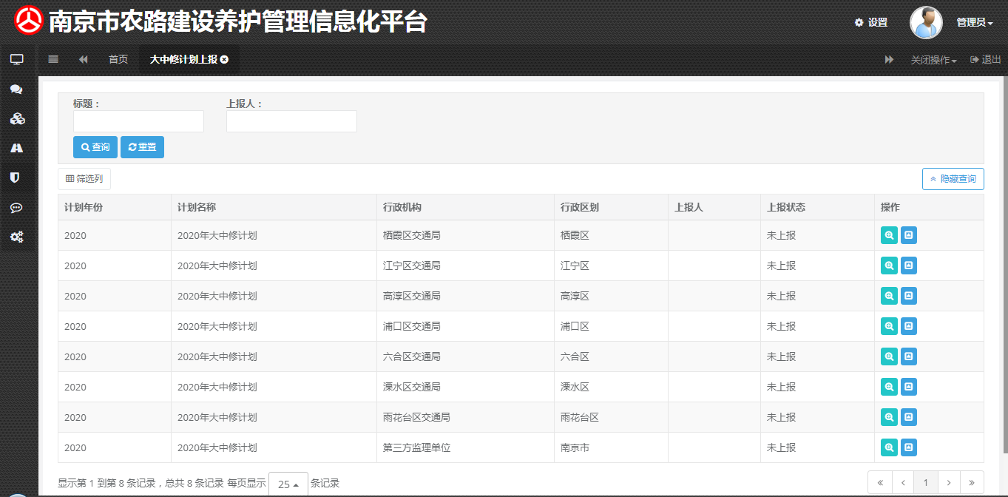Open the monitor icon in sidebar
Viewport: 1008px width, 497px height.
[16, 59]
